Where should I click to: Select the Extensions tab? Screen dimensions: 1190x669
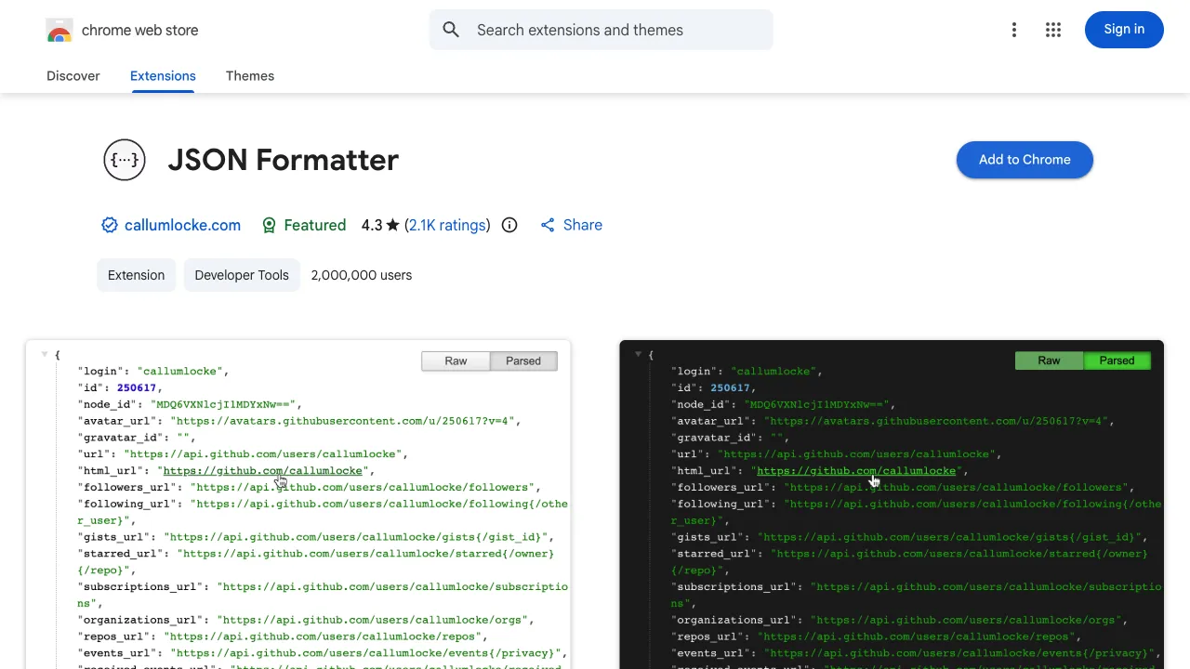pyautogui.click(x=163, y=76)
